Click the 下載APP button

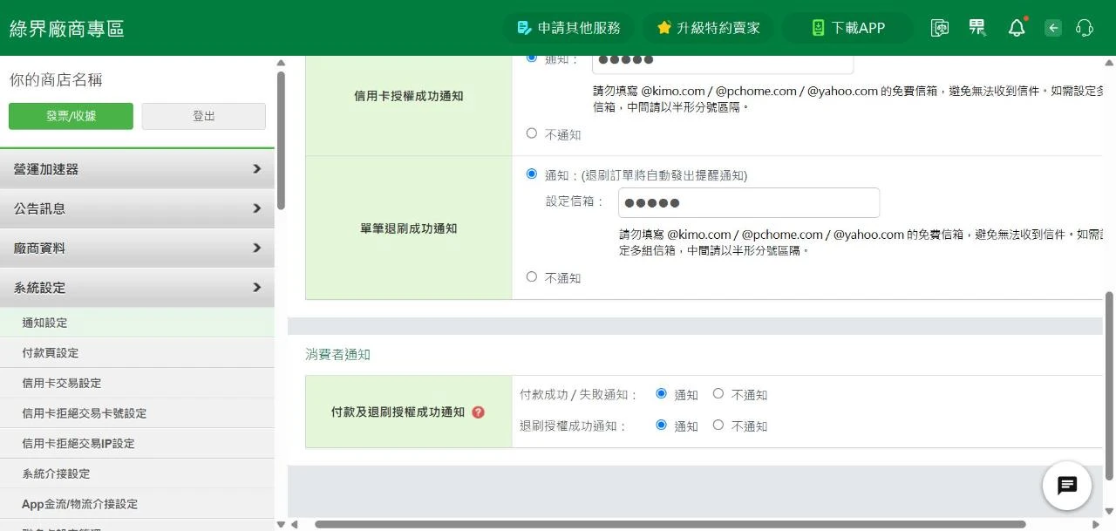(847, 28)
